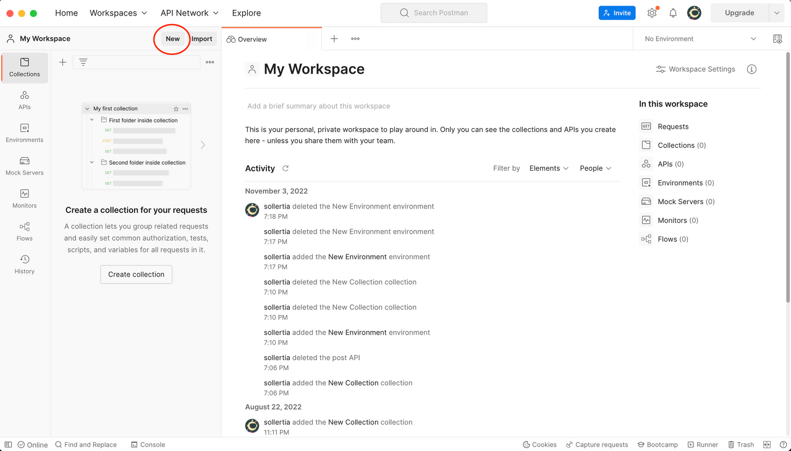This screenshot has width=791, height=451.
Task: Collapse First folder inside collection
Action: click(92, 120)
